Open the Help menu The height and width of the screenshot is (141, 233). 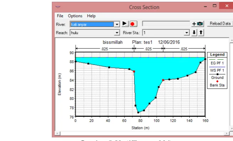91,16
